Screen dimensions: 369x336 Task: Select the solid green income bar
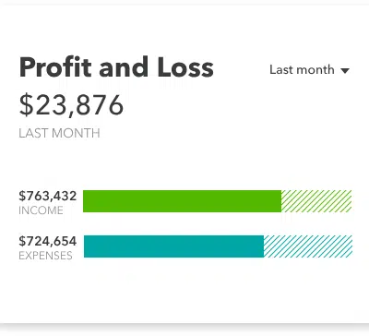click(182, 201)
